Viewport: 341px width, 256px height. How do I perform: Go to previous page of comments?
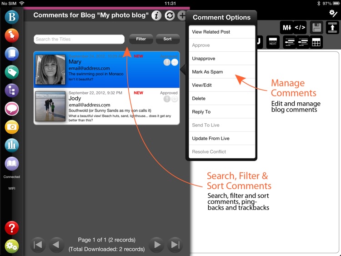(x=56, y=245)
